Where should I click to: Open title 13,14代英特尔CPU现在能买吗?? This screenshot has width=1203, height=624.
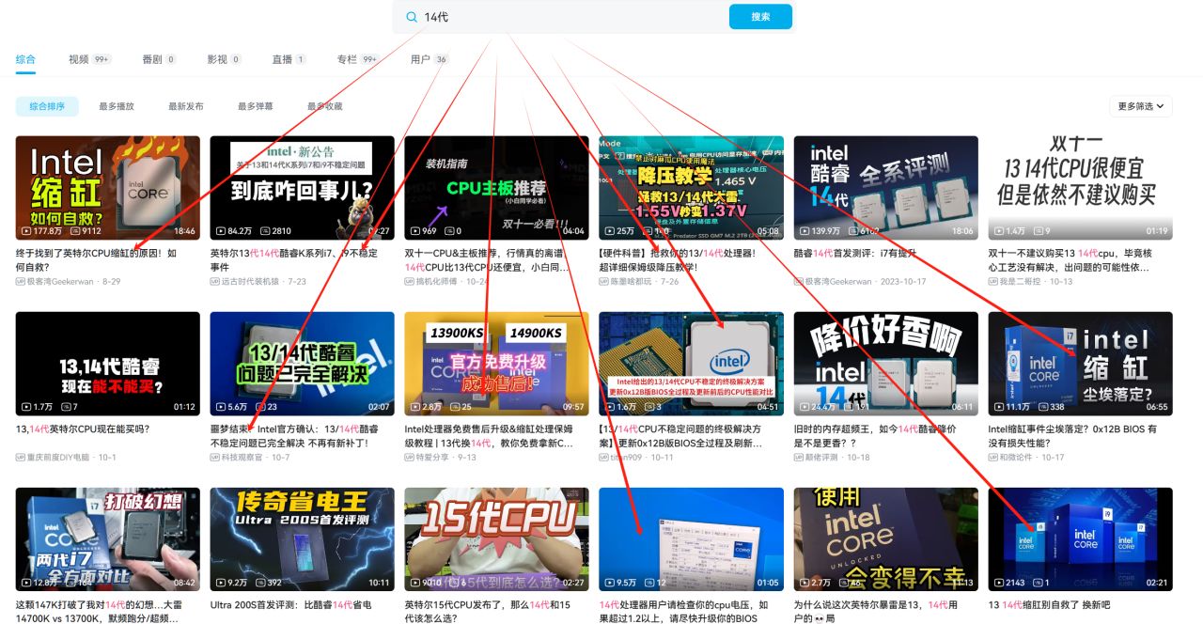(x=83, y=429)
